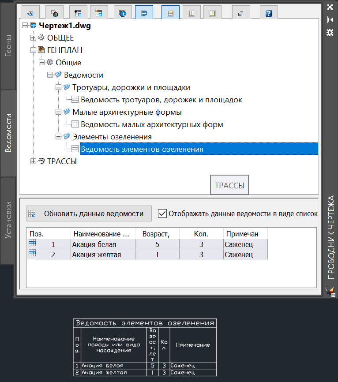Click the horizontal split panel layout icon
The image size is (338, 382).
point(170,13)
